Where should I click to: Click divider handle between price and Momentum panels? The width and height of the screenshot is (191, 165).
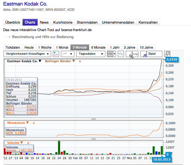pyautogui.click(x=94, y=119)
